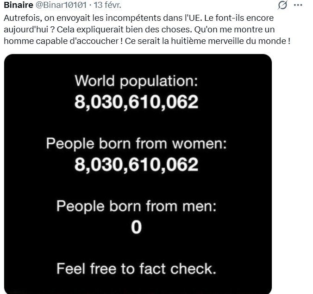
Task: Click the Grok explain-post icon
Action: [281, 6]
